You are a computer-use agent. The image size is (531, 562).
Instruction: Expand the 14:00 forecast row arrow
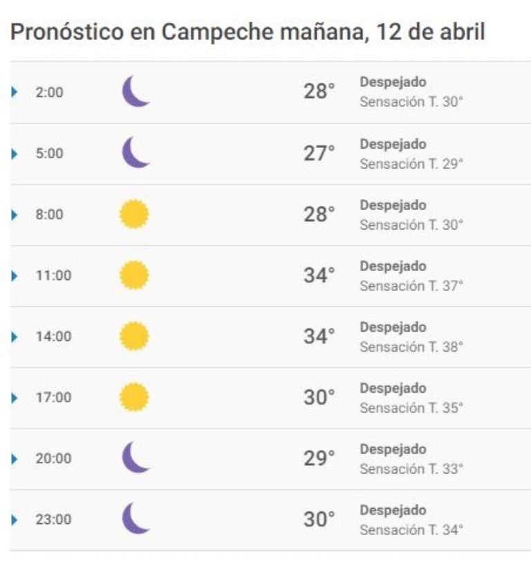click(x=15, y=337)
